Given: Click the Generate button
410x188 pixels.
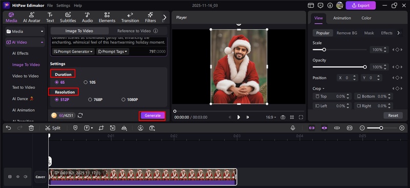Looking at the screenshot, I should [152, 115].
